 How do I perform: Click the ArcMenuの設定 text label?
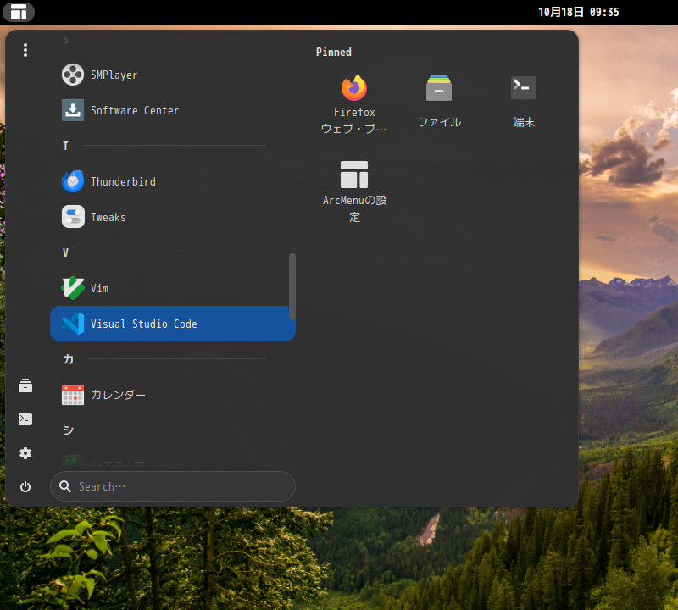pos(354,208)
